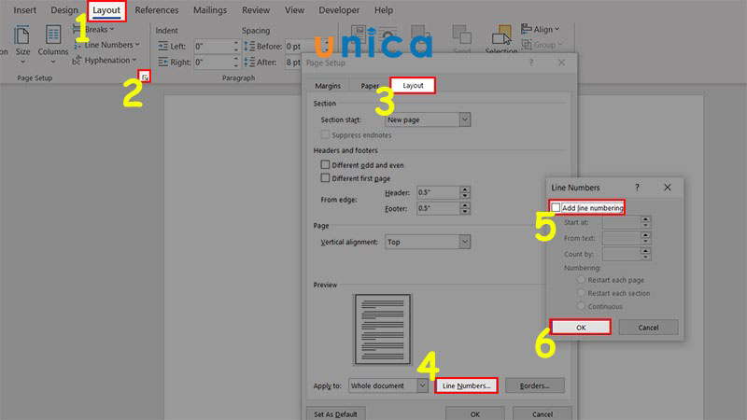747x420 pixels.
Task: Adjust the Indent Left stepper
Action: (236, 46)
